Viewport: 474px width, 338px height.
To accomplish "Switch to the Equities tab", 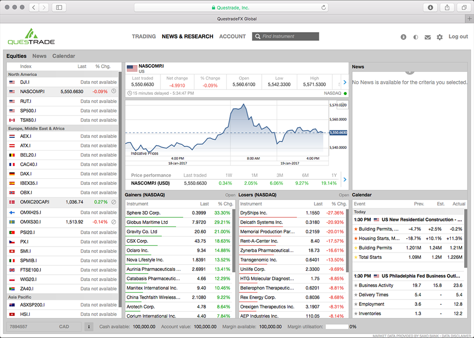I will [x=16, y=56].
